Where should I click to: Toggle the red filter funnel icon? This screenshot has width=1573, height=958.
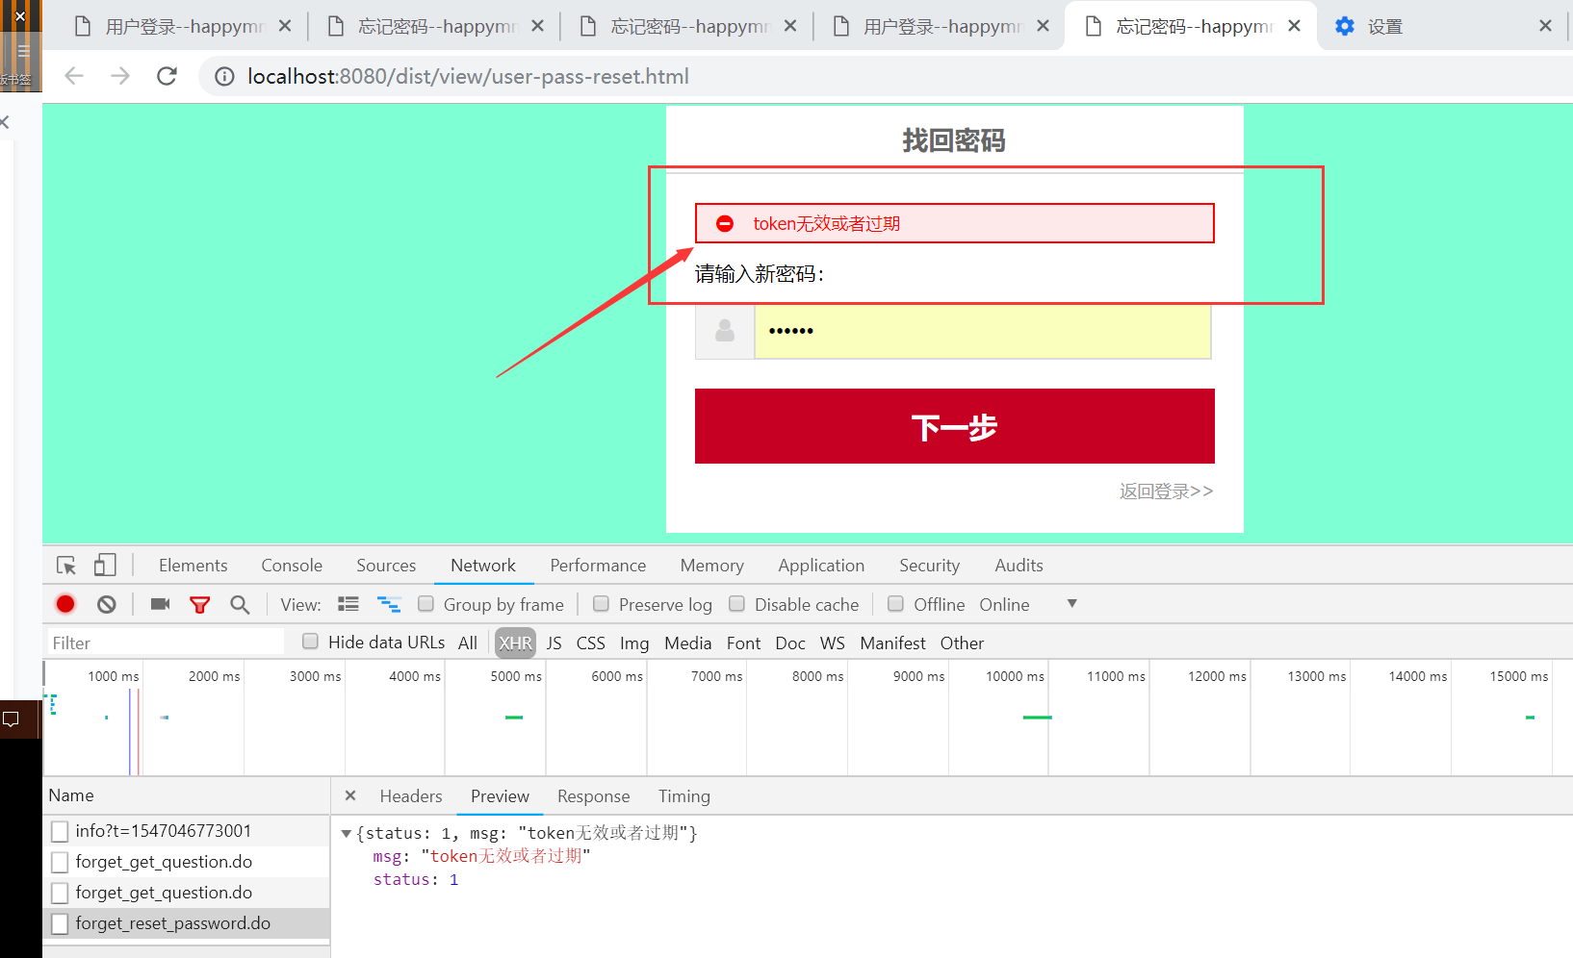(200, 604)
